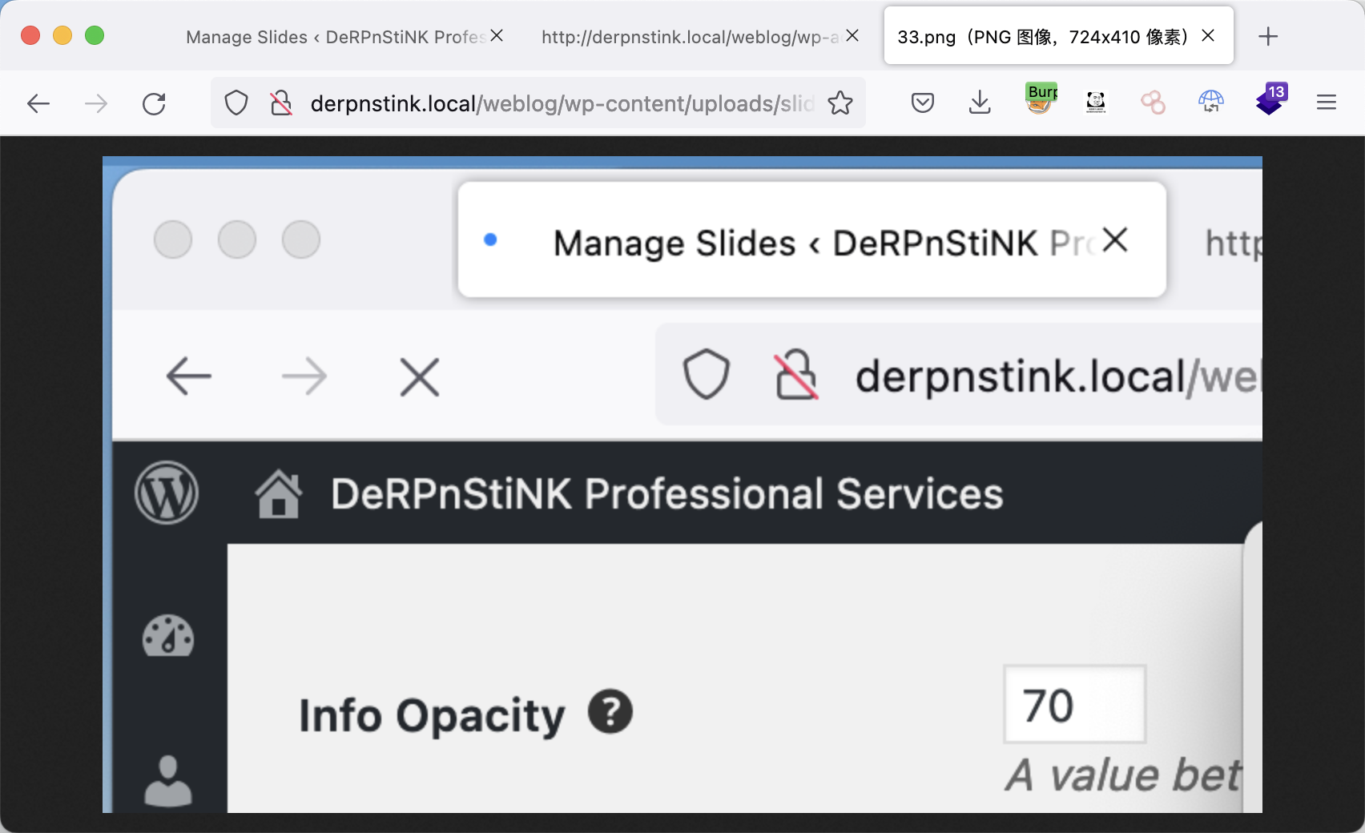Viewport: 1365px width, 833px height.
Task: Show the insecure connection padlock info
Action: click(x=280, y=103)
